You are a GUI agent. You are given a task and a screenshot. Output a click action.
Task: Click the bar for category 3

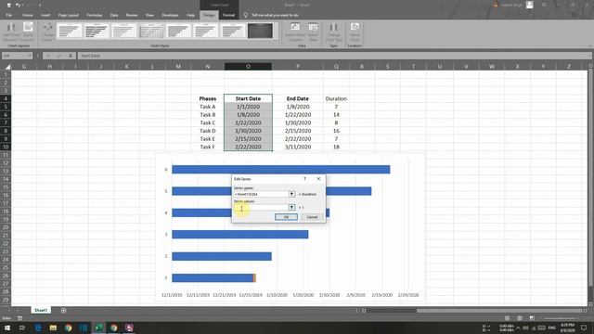click(x=240, y=235)
